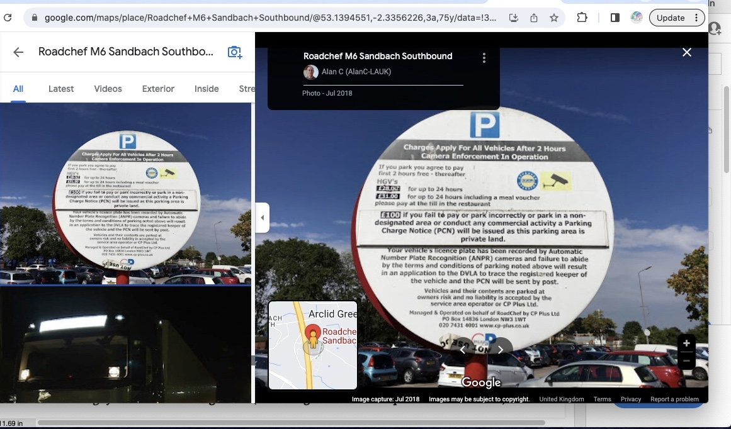Advance to the next photo arrow
The height and width of the screenshot is (429, 731).
pos(501,350)
